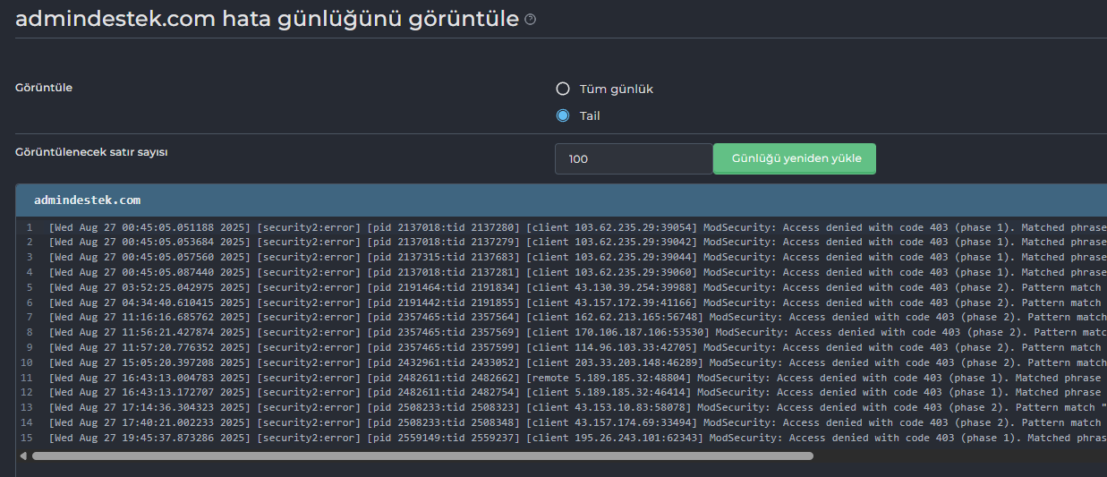The image size is (1107, 477).
Task: Select log entry from client 103.62.235.29:39044
Action: click(577, 258)
